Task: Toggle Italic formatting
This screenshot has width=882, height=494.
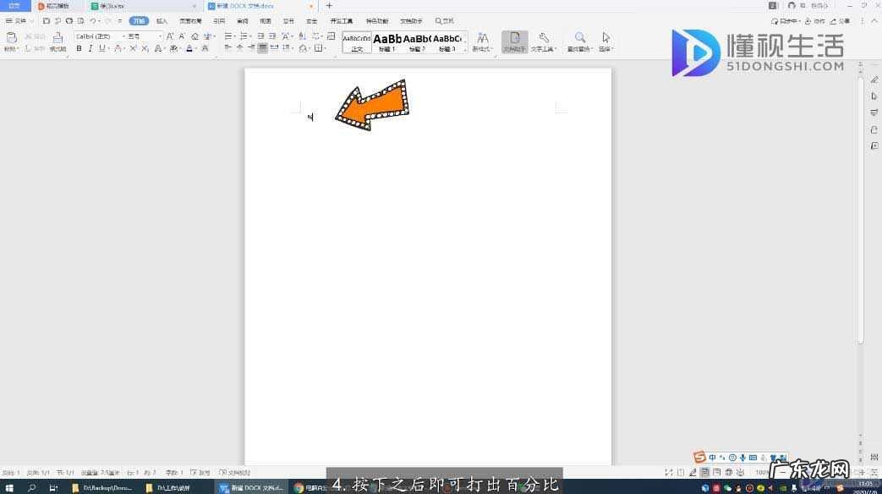Action: click(x=90, y=49)
